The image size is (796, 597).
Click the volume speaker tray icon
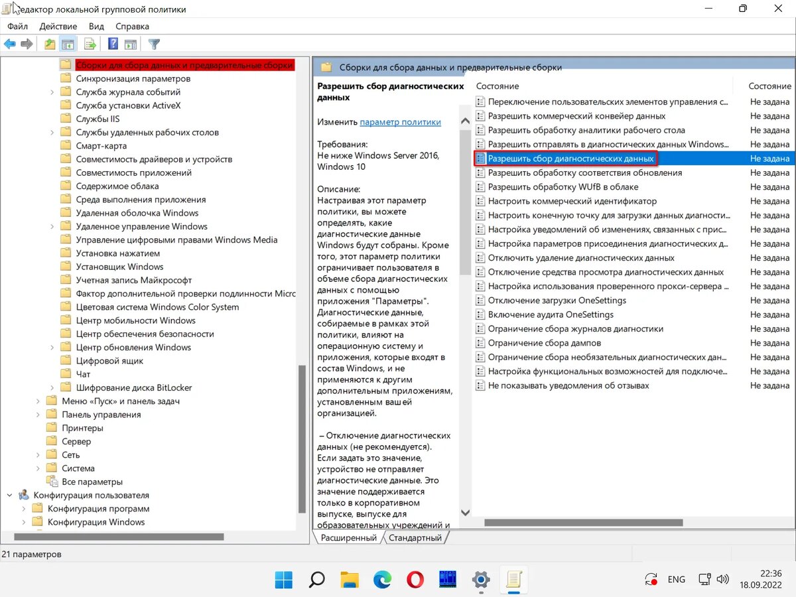pyautogui.click(x=723, y=579)
